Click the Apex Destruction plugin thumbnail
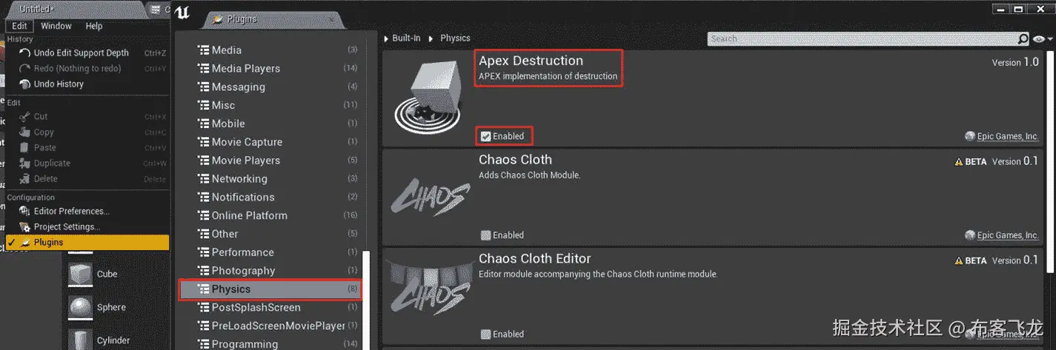Viewport: 1056px width, 350px height. click(428, 97)
